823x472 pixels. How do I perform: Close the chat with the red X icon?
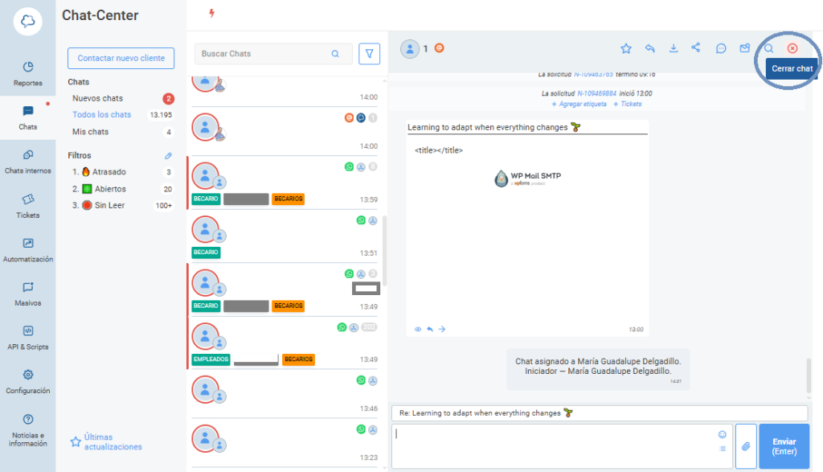[x=792, y=48]
